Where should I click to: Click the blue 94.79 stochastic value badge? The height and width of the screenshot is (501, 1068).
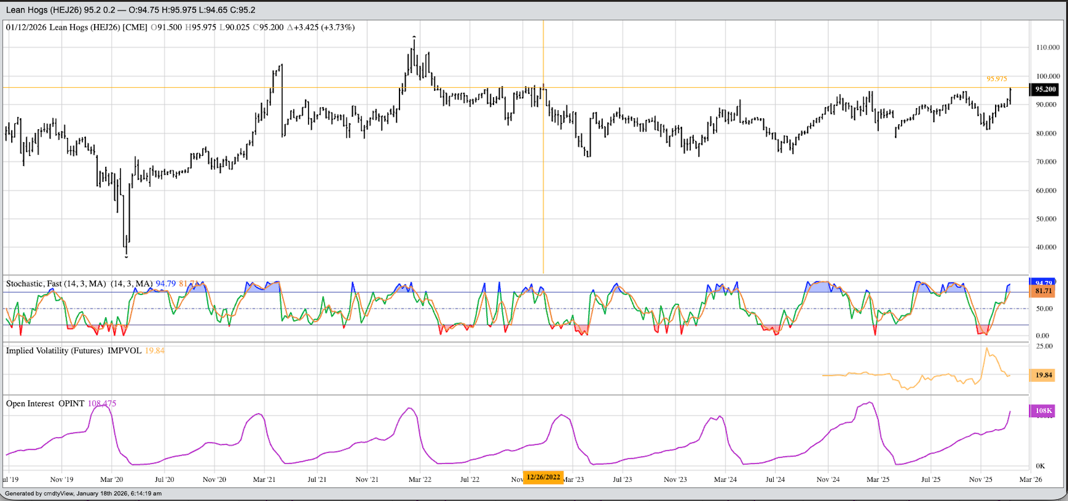[1043, 282]
